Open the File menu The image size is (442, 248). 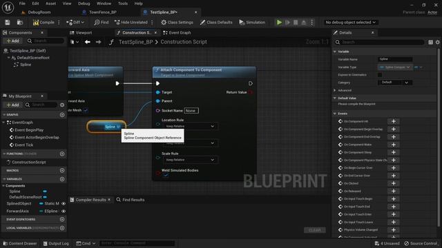[22, 3]
